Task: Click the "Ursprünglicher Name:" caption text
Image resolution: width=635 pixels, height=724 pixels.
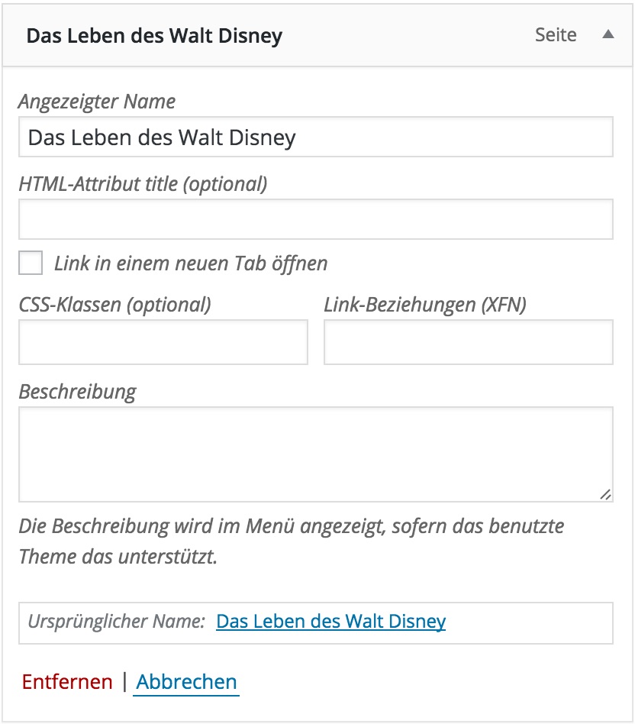Action: [x=116, y=622]
